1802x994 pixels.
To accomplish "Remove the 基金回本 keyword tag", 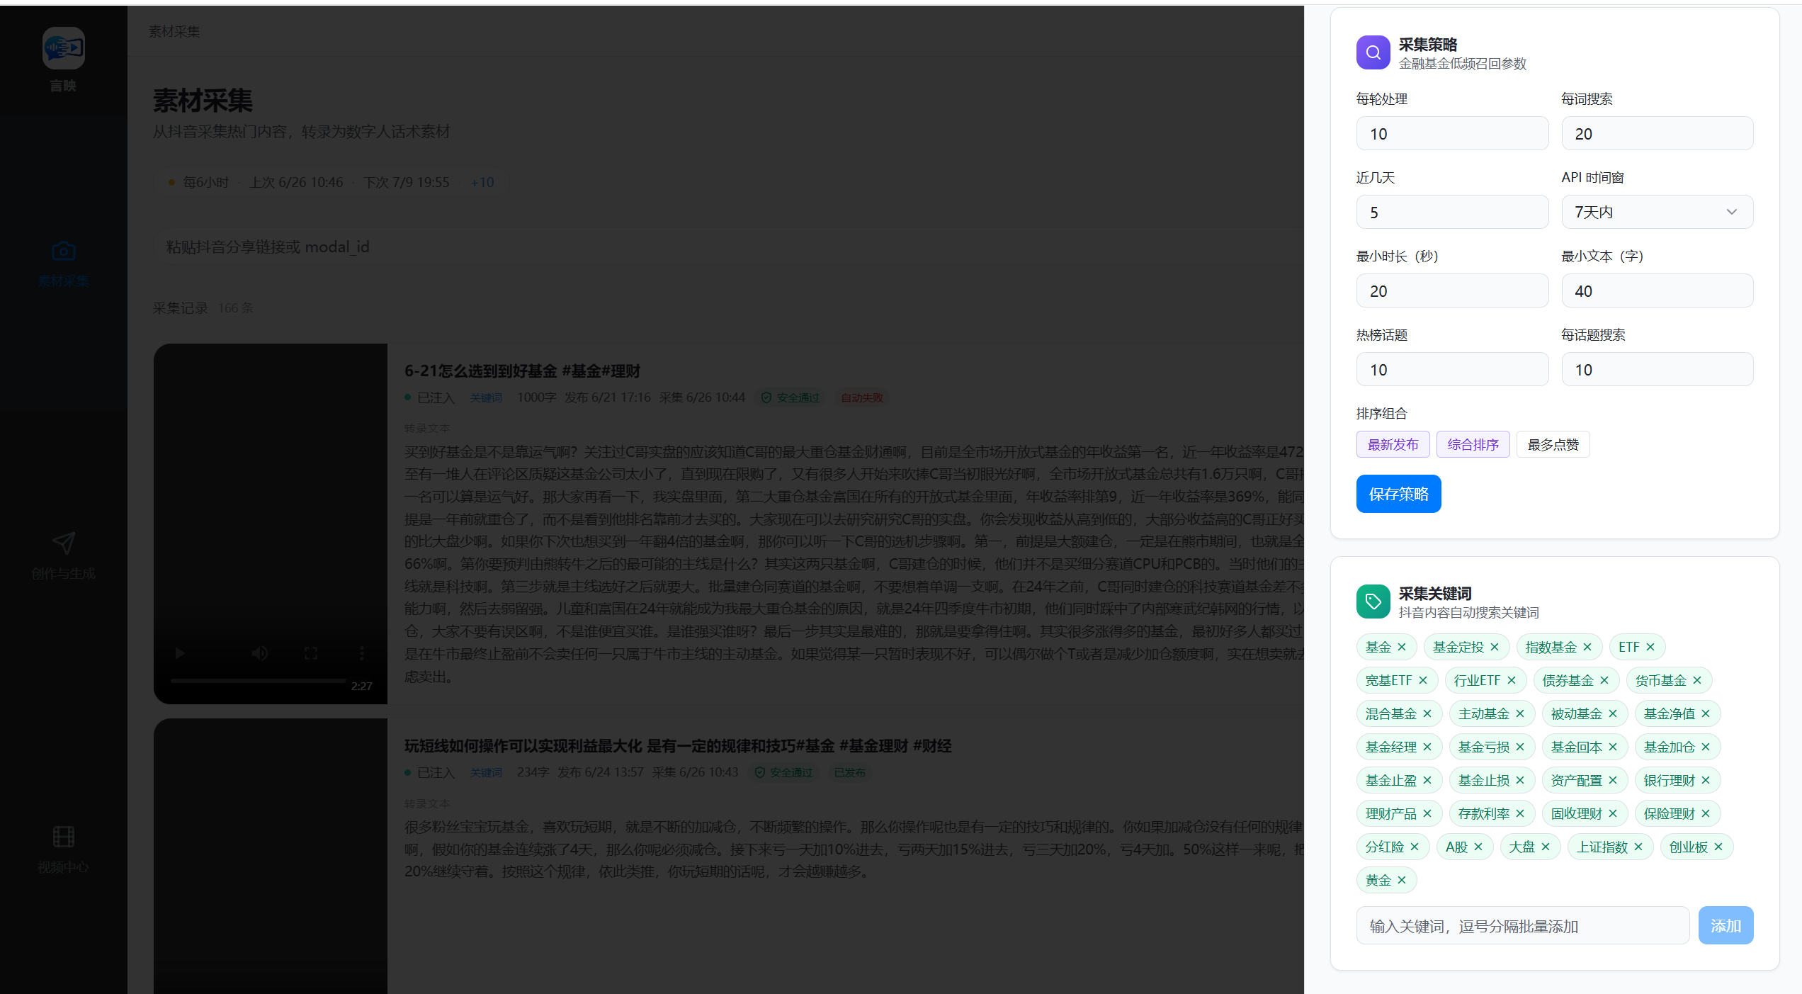I will 1612,747.
